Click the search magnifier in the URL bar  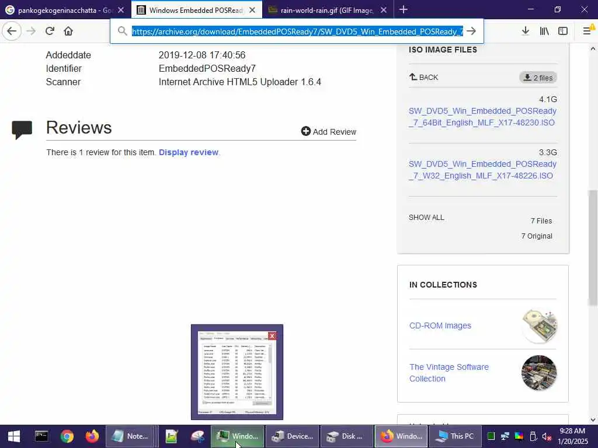pos(122,31)
